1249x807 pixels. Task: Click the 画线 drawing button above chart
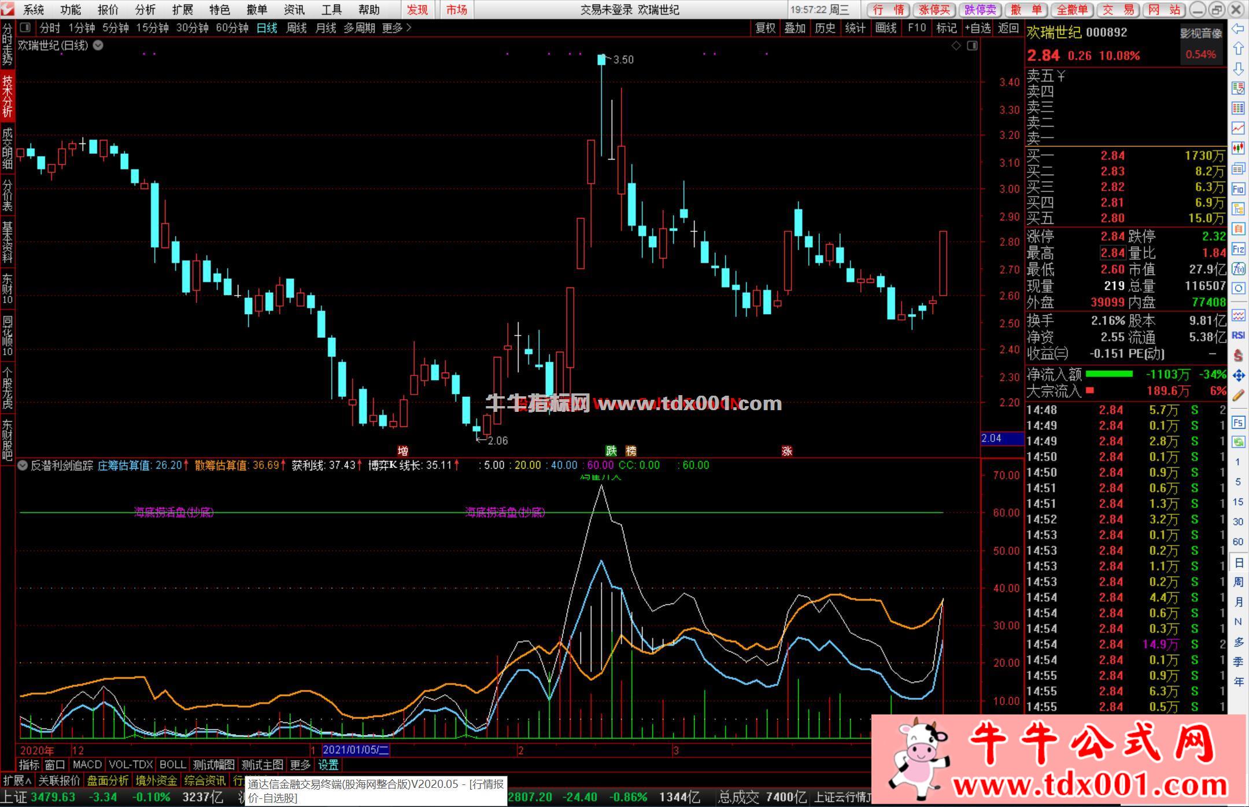(x=886, y=28)
